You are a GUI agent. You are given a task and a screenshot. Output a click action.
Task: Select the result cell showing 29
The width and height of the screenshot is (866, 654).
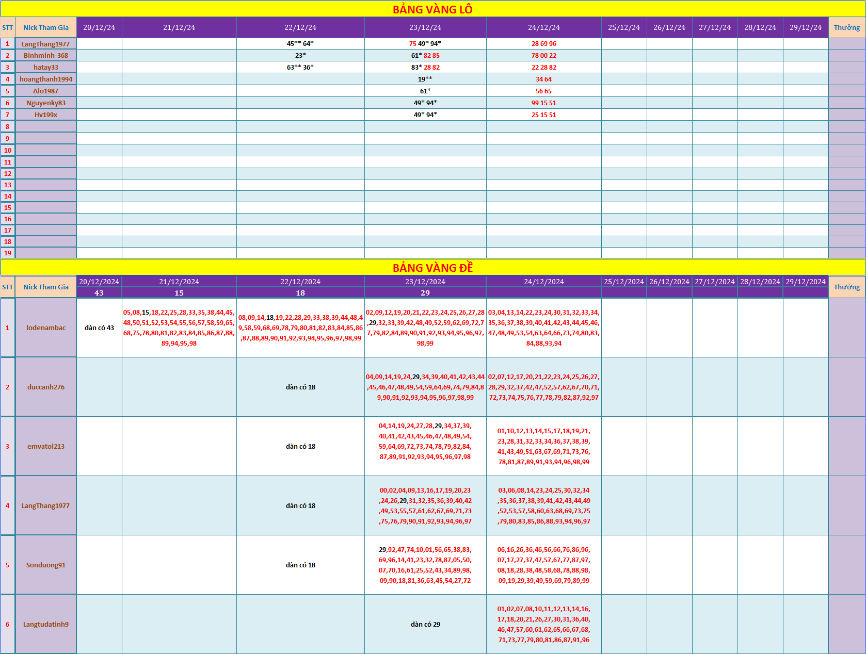[x=425, y=292]
